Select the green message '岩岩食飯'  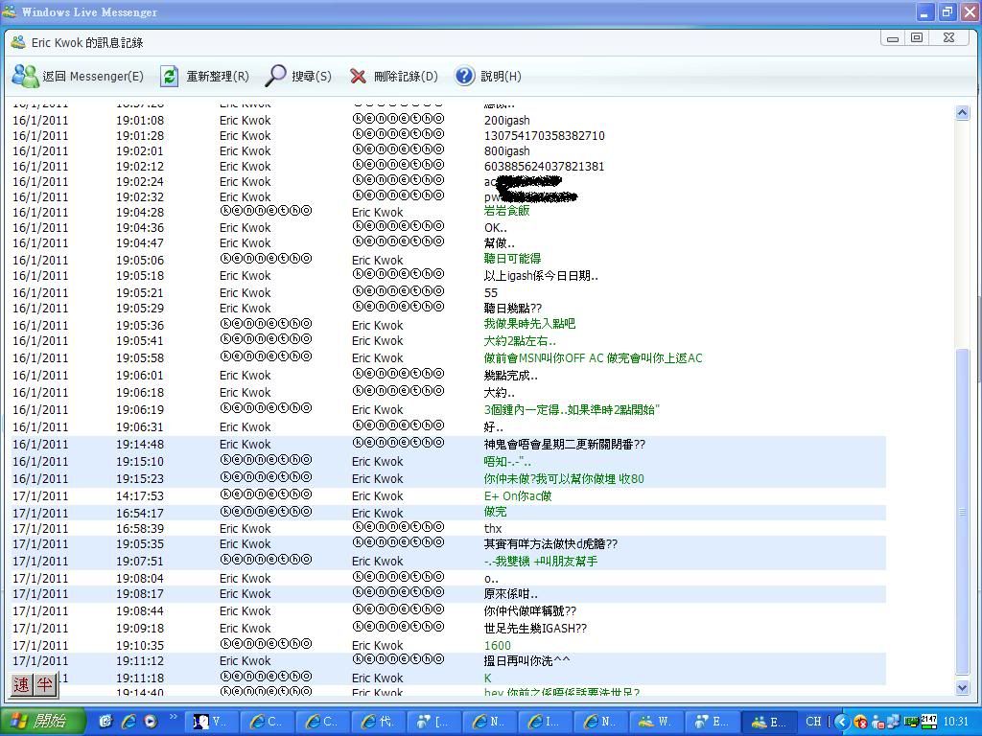pyautogui.click(x=506, y=210)
